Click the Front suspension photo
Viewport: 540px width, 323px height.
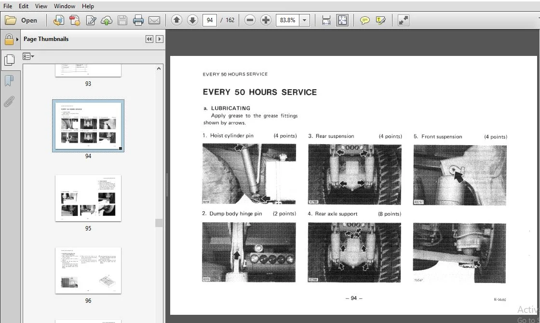460,175
